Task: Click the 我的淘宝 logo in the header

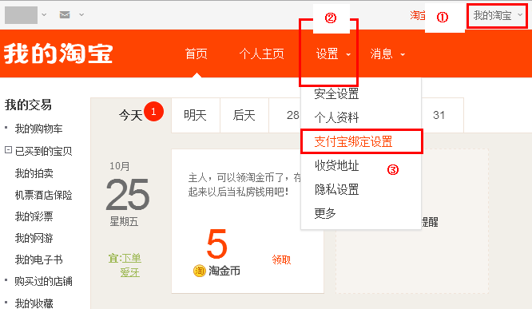Action: [x=58, y=53]
